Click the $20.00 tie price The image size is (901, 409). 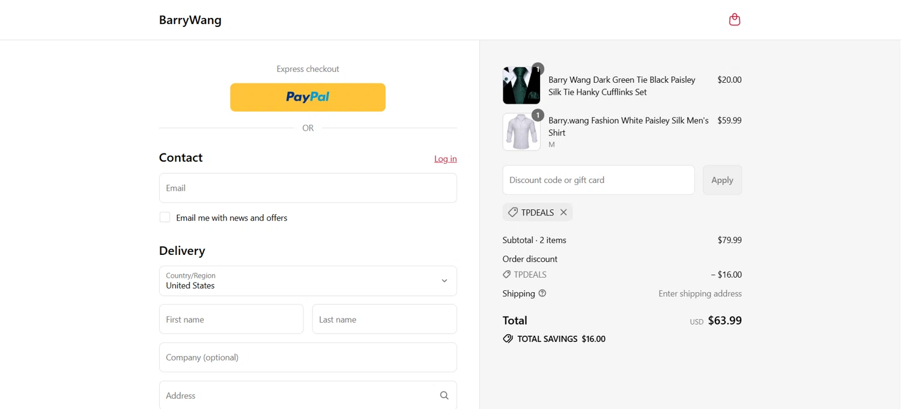pyautogui.click(x=729, y=80)
